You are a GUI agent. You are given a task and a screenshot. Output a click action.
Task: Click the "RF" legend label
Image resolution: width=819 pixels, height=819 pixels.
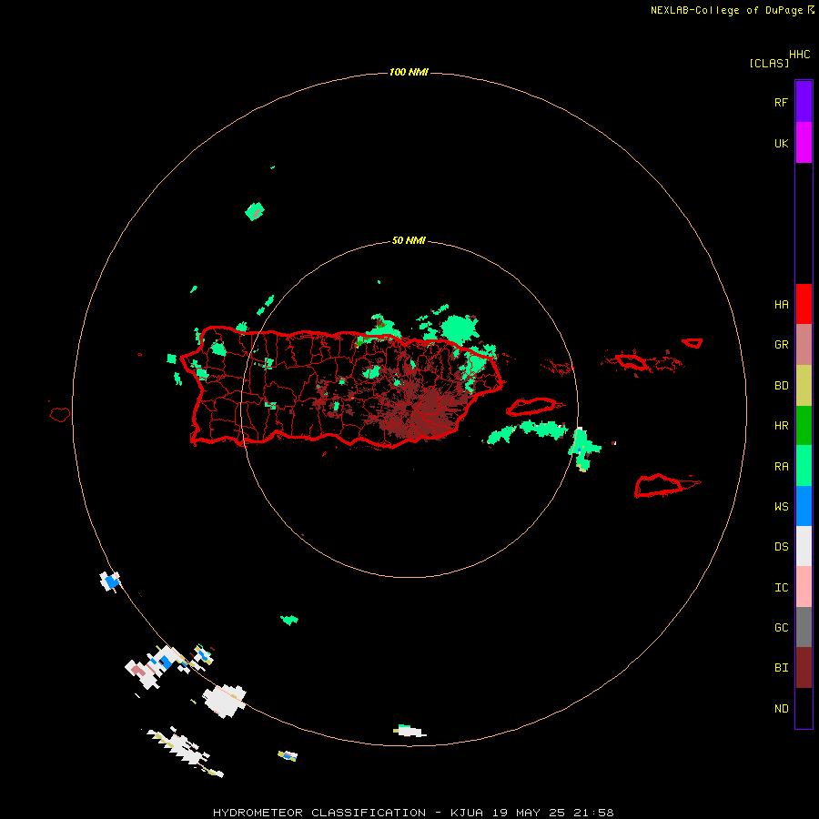(x=781, y=103)
